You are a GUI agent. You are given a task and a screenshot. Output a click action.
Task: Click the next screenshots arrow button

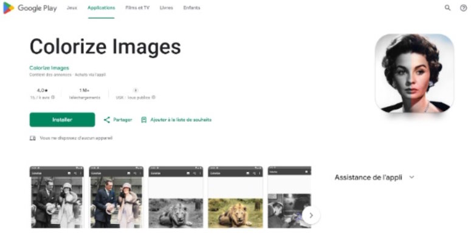(x=311, y=215)
